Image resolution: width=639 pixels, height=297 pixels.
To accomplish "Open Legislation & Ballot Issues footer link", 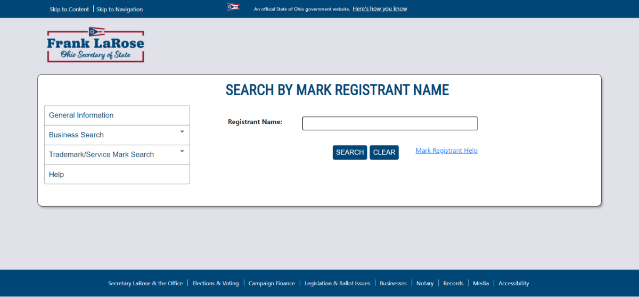I will (x=337, y=283).
